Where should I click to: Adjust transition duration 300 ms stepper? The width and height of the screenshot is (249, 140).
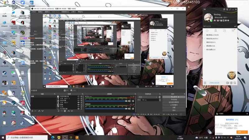(160, 100)
